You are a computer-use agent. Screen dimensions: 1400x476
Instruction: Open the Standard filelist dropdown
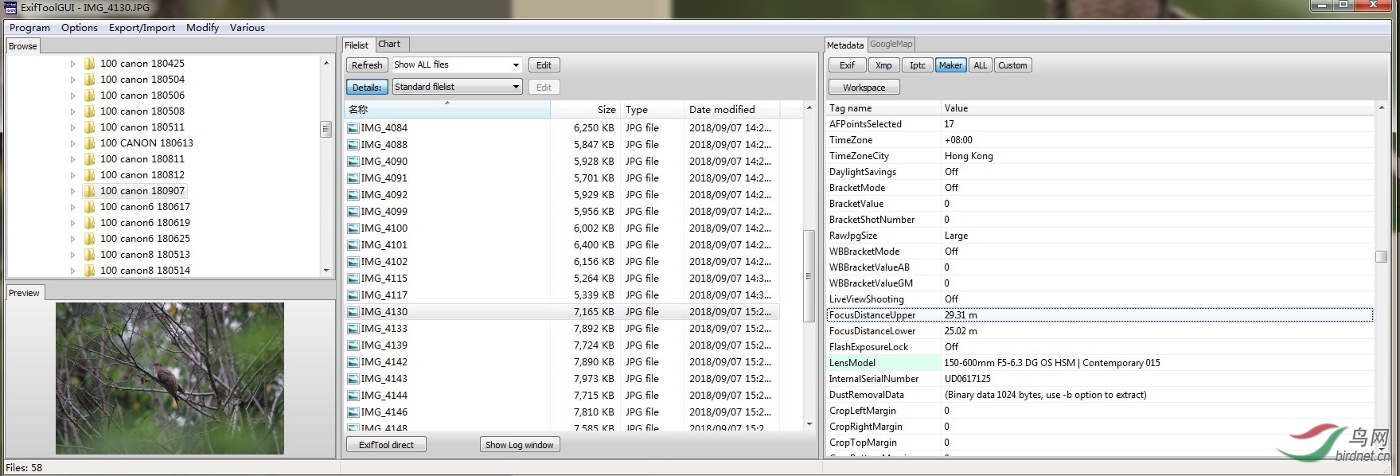click(515, 87)
